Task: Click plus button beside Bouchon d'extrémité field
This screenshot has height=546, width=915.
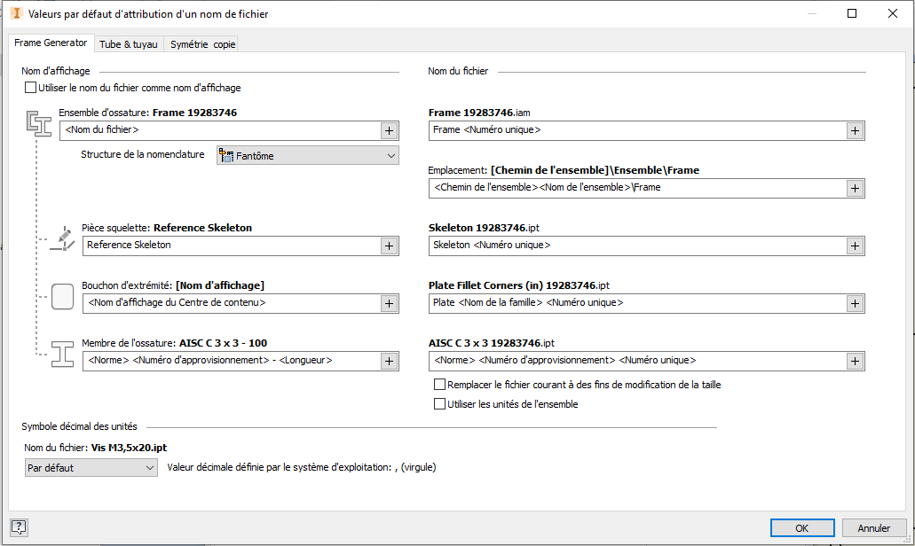Action: (x=389, y=303)
